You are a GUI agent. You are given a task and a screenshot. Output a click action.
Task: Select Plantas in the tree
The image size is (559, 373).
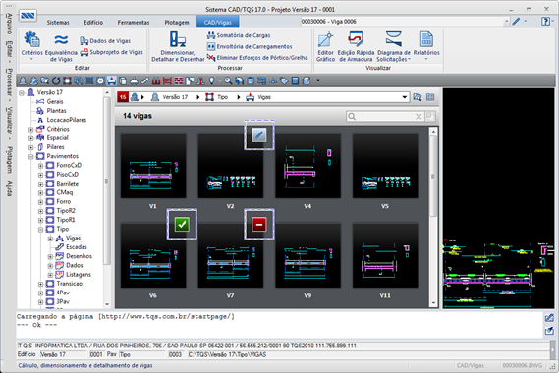56,111
